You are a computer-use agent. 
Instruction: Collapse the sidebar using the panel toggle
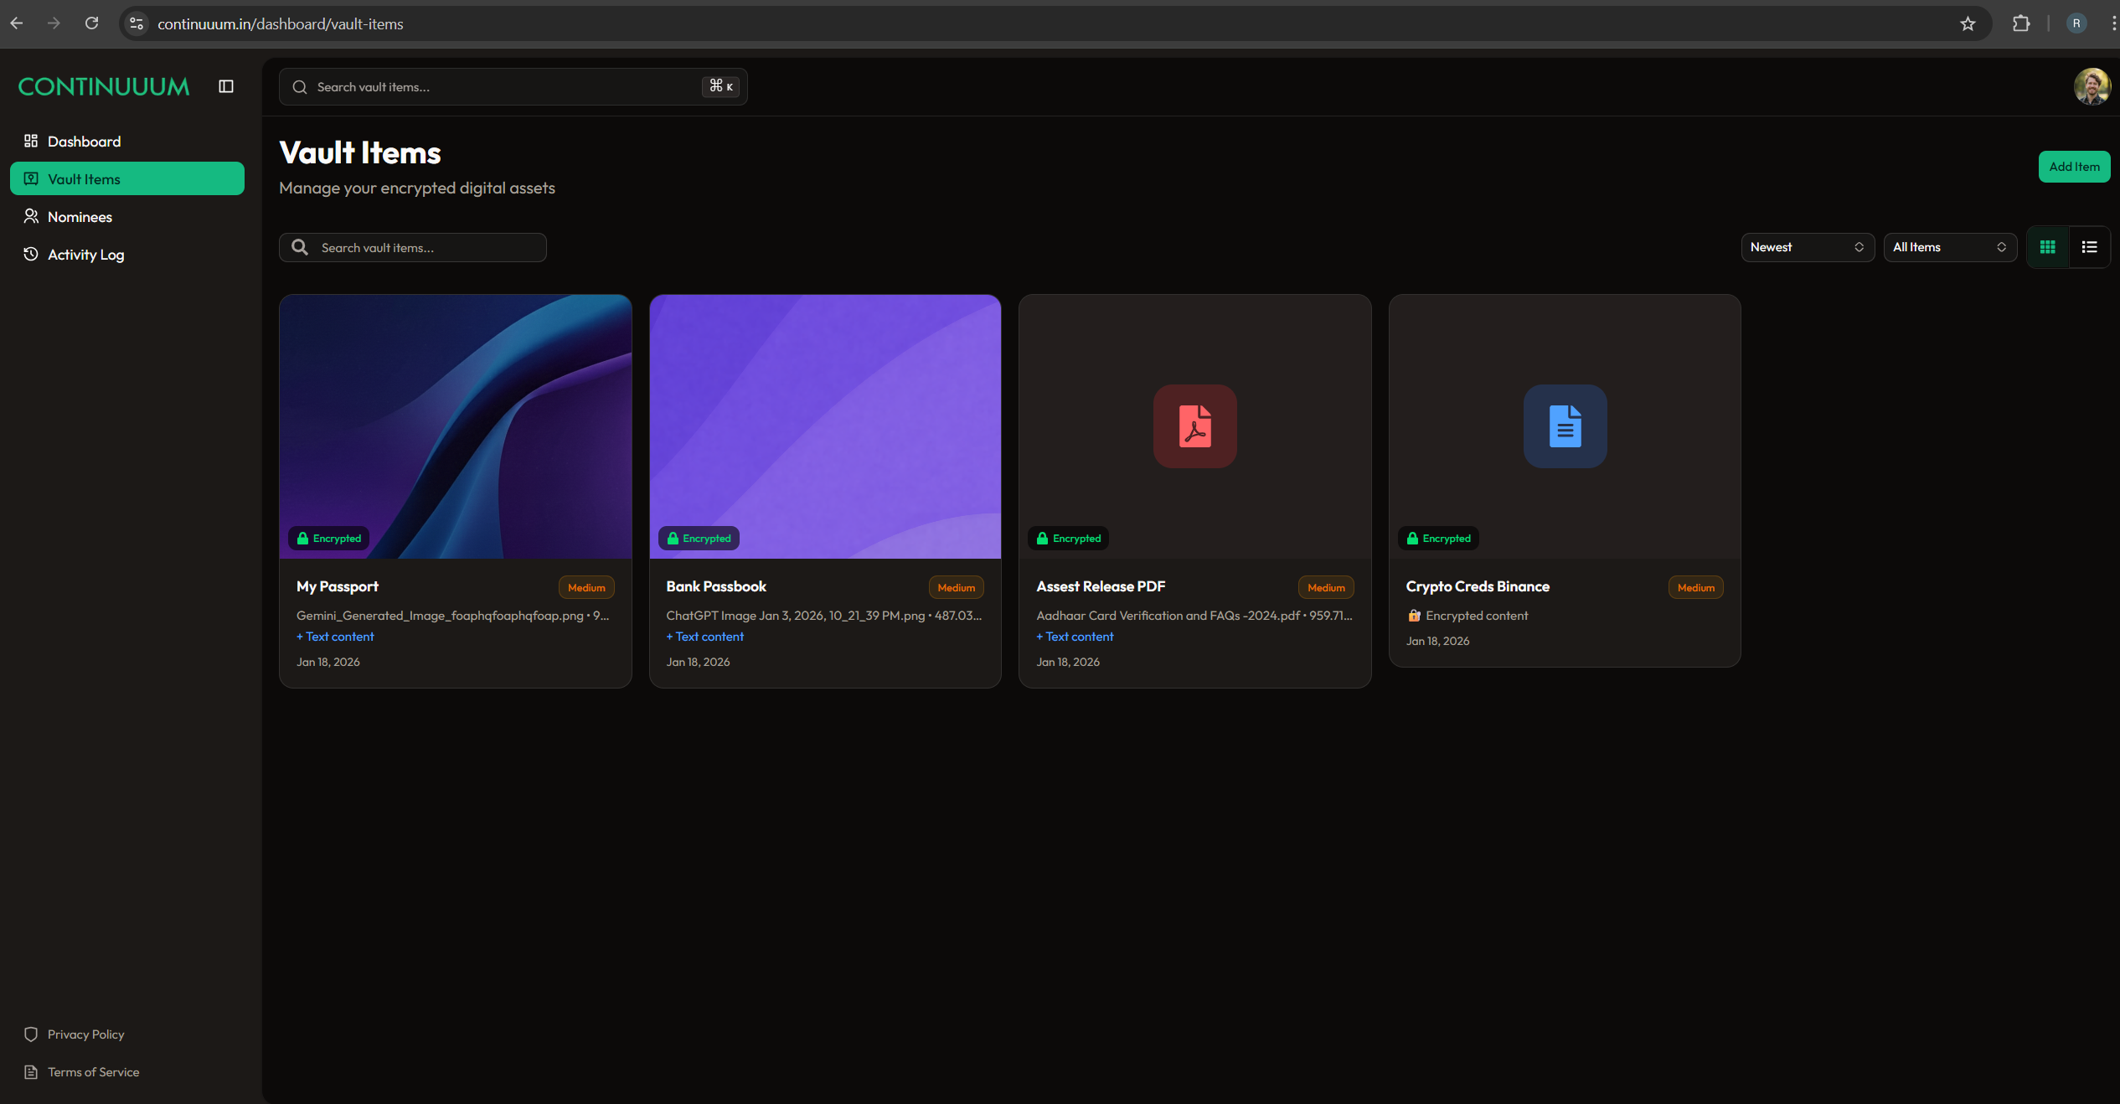pos(225,86)
